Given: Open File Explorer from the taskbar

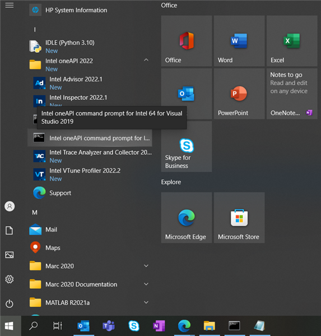Looking at the screenshot, I should [210, 326].
